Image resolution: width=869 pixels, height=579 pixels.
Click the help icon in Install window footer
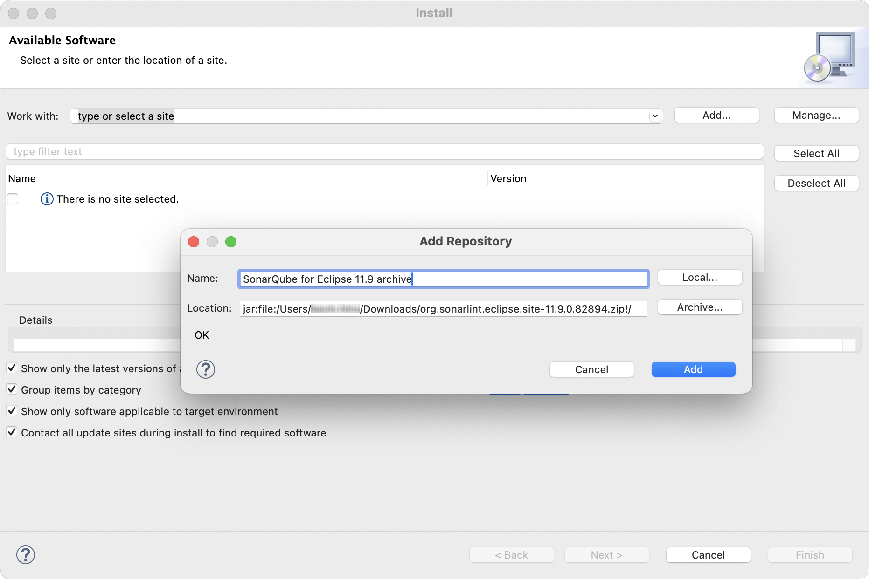coord(26,555)
